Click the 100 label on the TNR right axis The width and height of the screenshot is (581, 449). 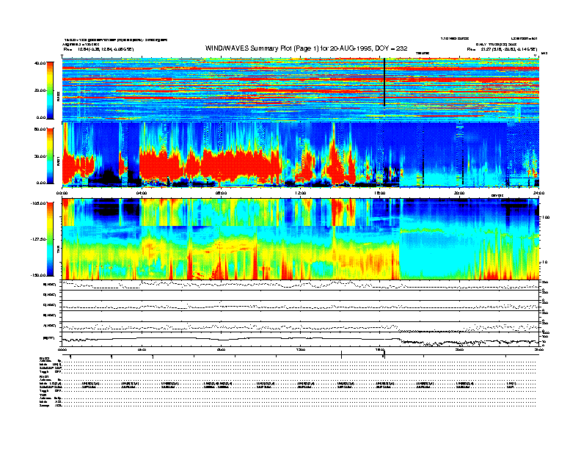coord(546,217)
